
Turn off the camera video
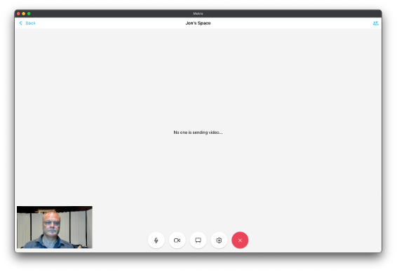177,240
